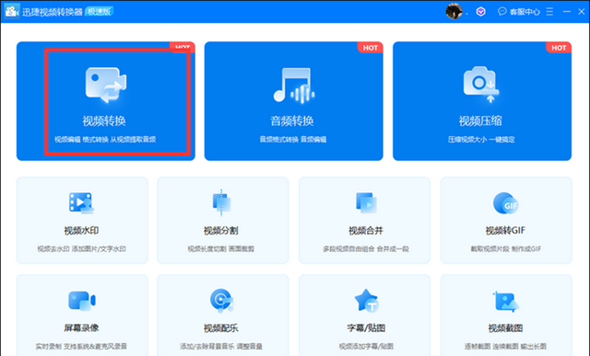Select the 视频转换 label

104,121
